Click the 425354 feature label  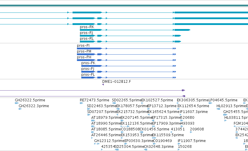point(108,147)
